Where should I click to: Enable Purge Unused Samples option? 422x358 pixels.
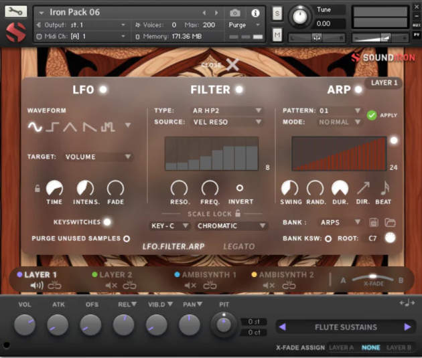point(126,238)
